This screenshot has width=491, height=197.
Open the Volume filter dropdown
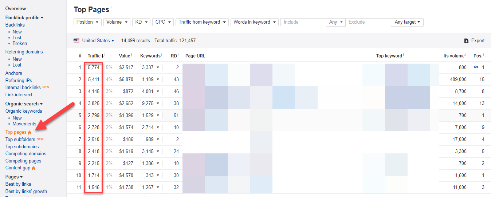(117, 22)
